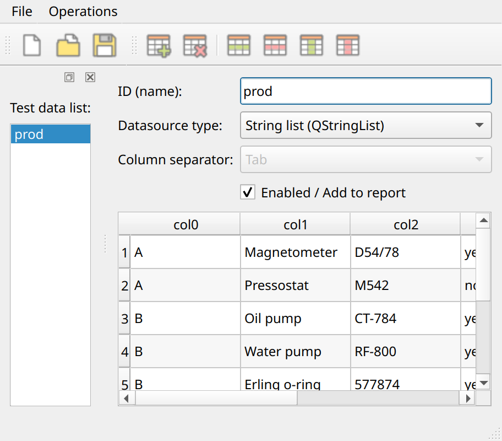
Task: Save with the floppy disk icon
Action: (105, 46)
